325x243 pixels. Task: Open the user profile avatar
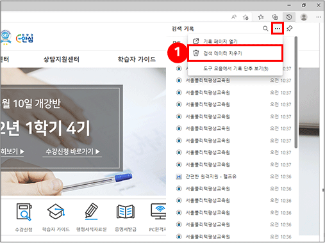[304, 17]
